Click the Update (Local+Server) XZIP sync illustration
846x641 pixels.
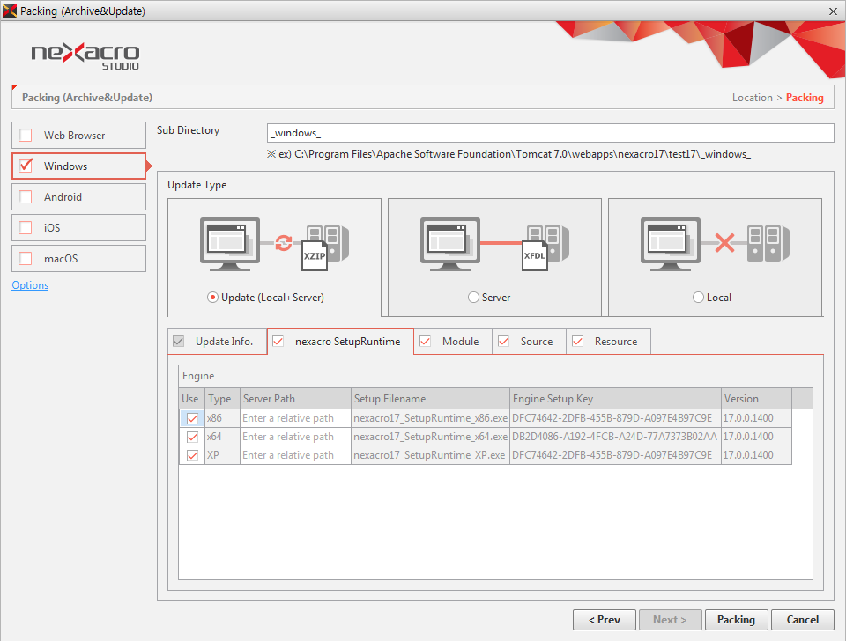coord(274,244)
